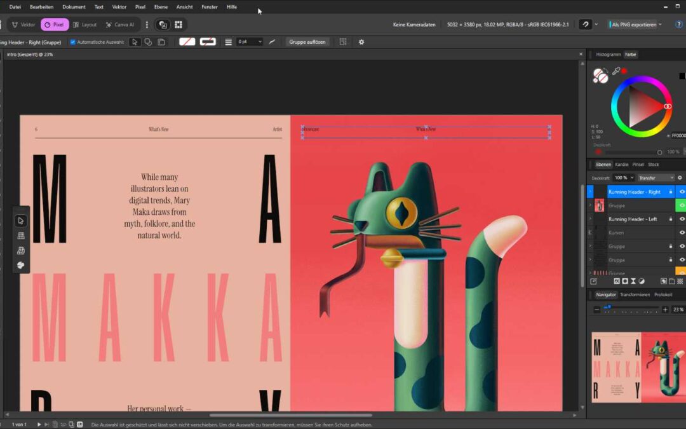
Task: Click the stroke pressure curve icon
Action: pyautogui.click(x=272, y=42)
